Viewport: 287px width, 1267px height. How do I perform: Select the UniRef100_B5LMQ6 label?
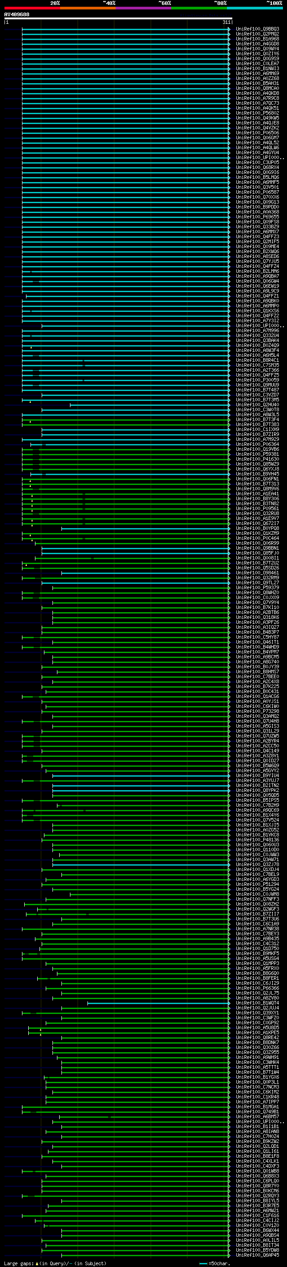257,177
